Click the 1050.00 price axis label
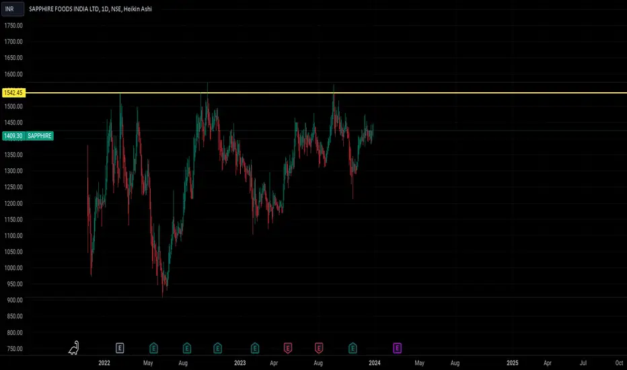The width and height of the screenshot is (627, 370). point(13,252)
